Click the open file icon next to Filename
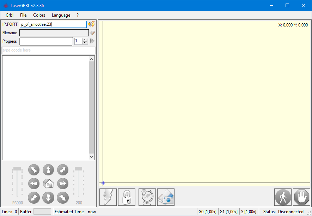Image resolution: width=312 pixels, height=216 pixels. 92,33
